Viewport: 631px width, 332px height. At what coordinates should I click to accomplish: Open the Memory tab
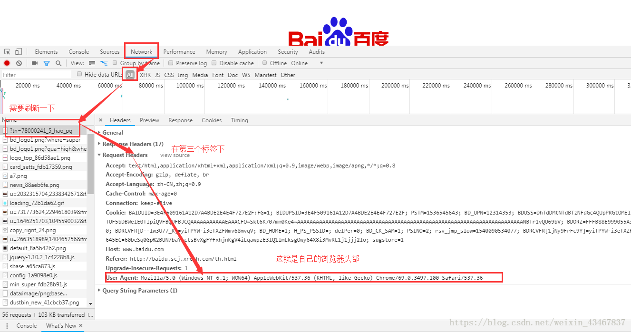click(x=216, y=52)
